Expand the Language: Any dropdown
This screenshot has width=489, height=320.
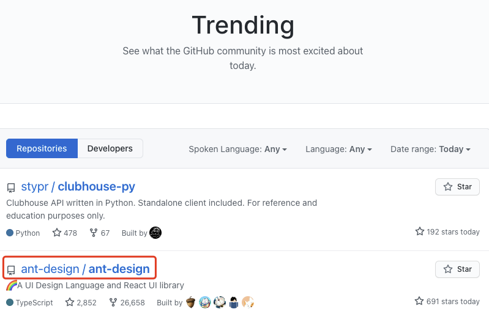point(338,149)
